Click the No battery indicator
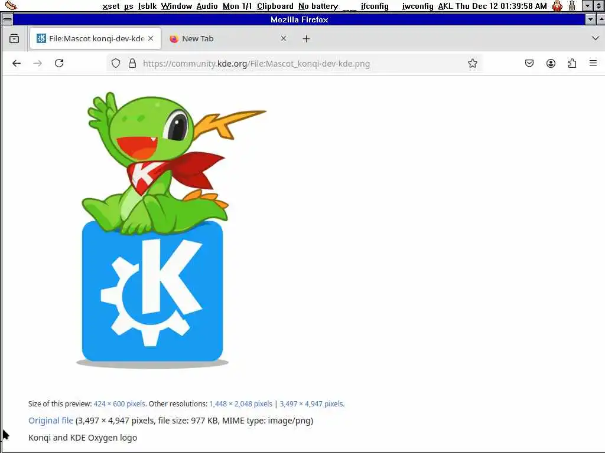The width and height of the screenshot is (605, 453). (318, 6)
